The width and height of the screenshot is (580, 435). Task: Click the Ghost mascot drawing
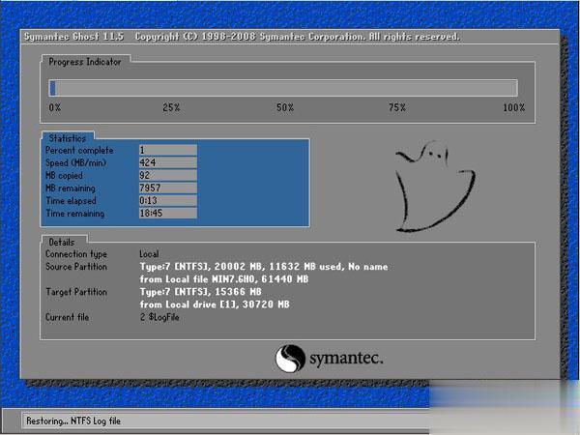435,186
